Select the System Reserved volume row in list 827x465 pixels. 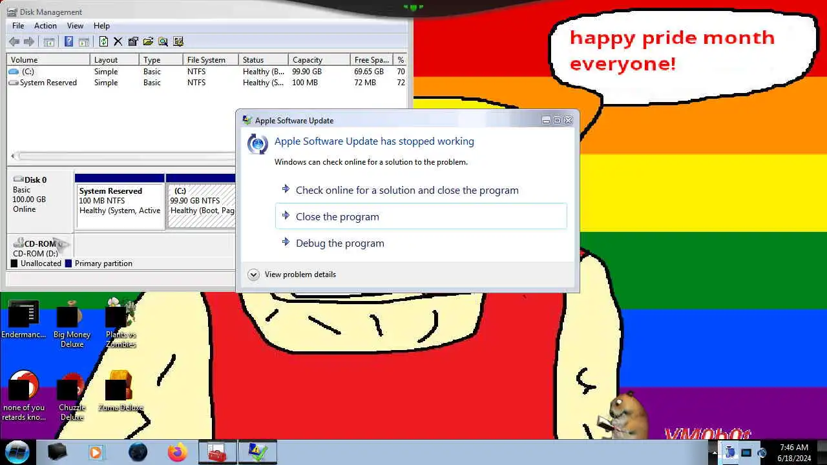point(207,83)
